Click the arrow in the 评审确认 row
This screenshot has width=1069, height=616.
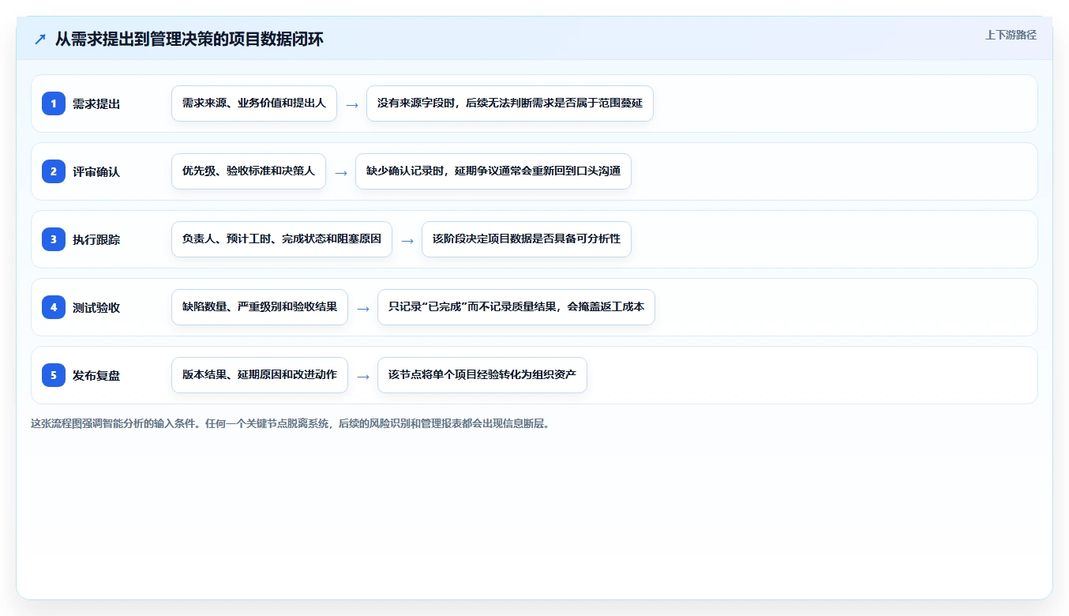341,172
